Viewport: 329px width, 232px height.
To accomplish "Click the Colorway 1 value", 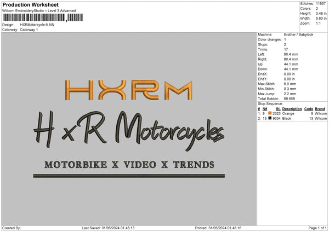I will click(x=29, y=30).
